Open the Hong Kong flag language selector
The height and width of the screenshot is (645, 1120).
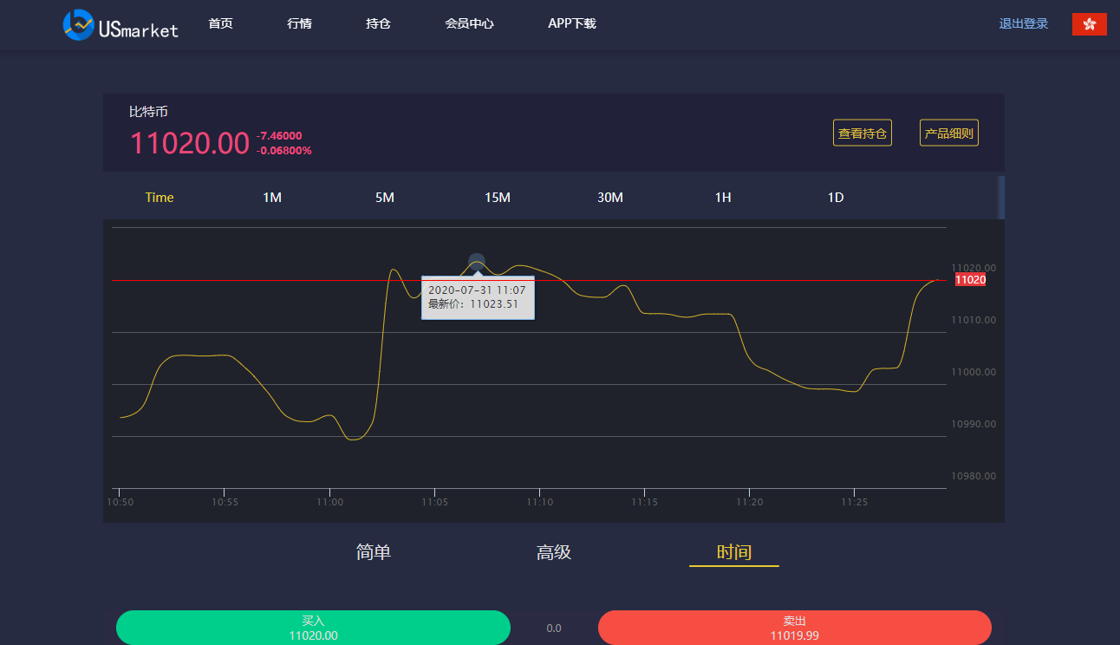coord(1089,24)
